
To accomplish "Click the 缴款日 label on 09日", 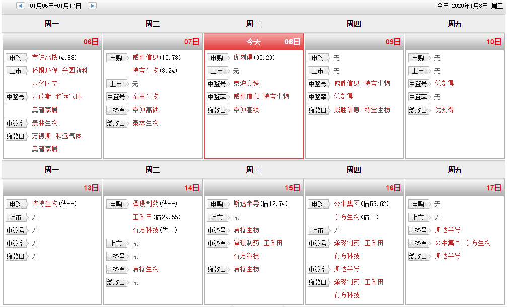I will point(318,110).
